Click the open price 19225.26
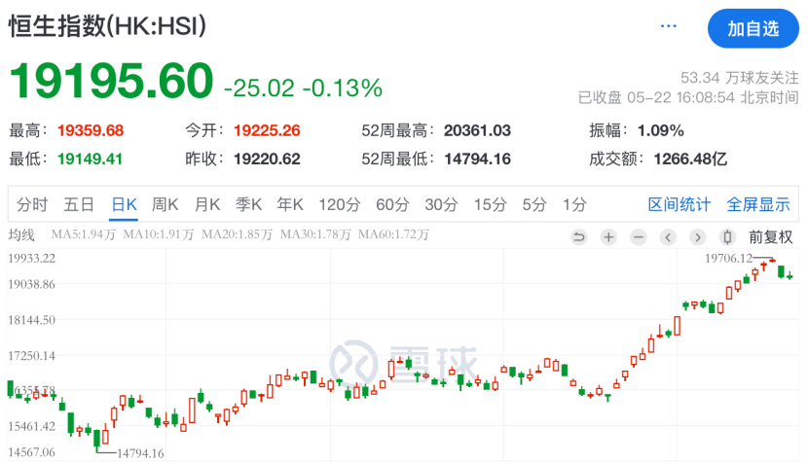Image resolution: width=808 pixels, height=463 pixels. (x=267, y=130)
